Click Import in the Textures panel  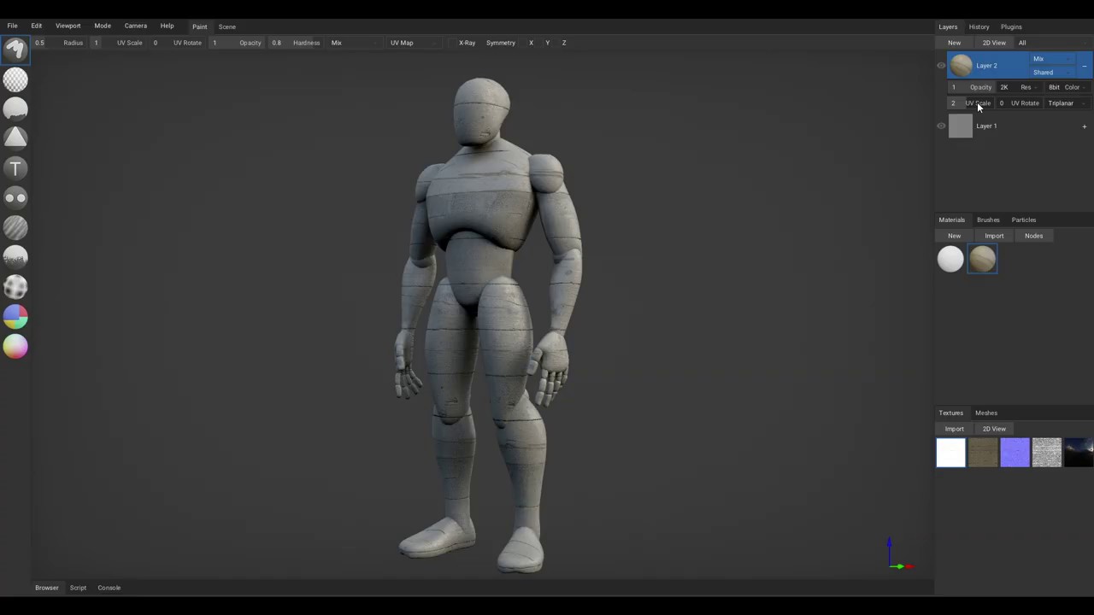[954, 429]
